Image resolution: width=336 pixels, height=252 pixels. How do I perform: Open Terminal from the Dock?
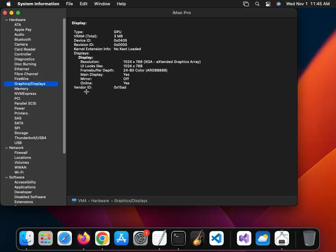tap(178, 238)
